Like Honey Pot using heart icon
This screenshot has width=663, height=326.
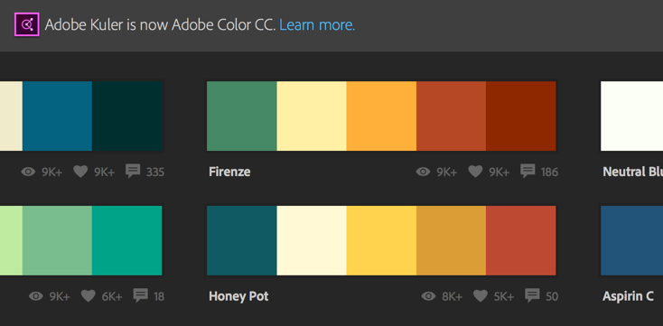coord(481,295)
